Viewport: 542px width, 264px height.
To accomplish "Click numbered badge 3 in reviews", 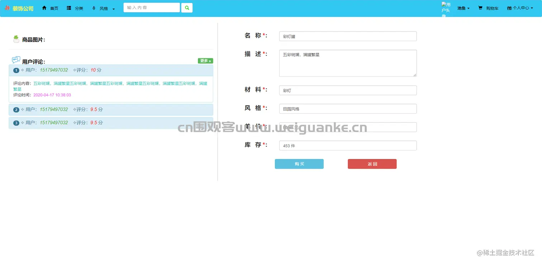I will tap(16, 123).
